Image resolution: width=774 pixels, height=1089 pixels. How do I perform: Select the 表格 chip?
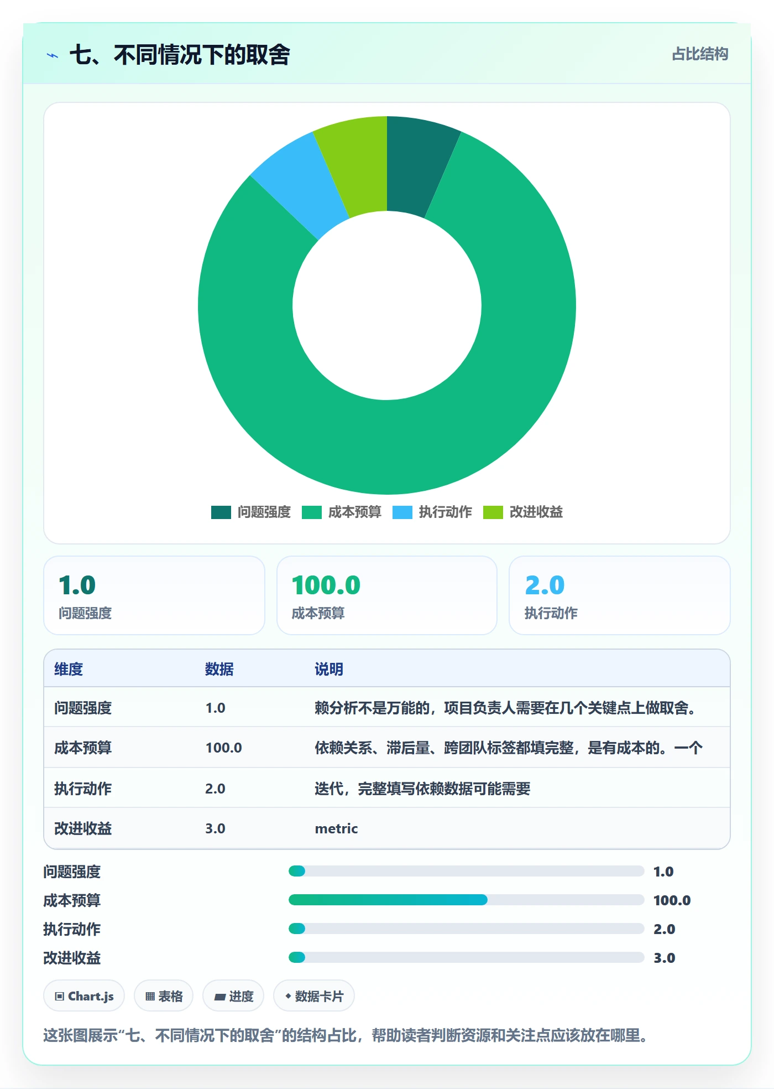164,996
